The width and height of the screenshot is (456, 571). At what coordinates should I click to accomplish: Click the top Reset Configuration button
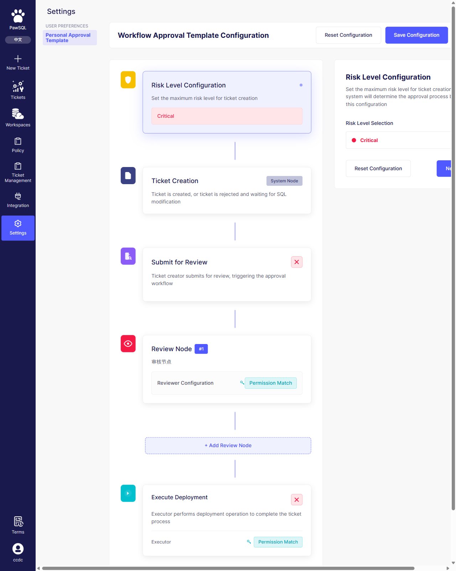click(x=348, y=35)
